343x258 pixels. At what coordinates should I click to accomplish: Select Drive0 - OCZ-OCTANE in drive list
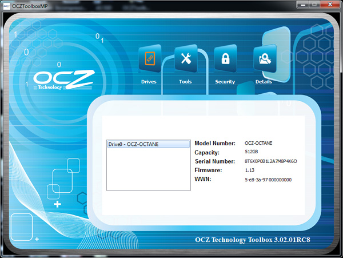click(148, 144)
